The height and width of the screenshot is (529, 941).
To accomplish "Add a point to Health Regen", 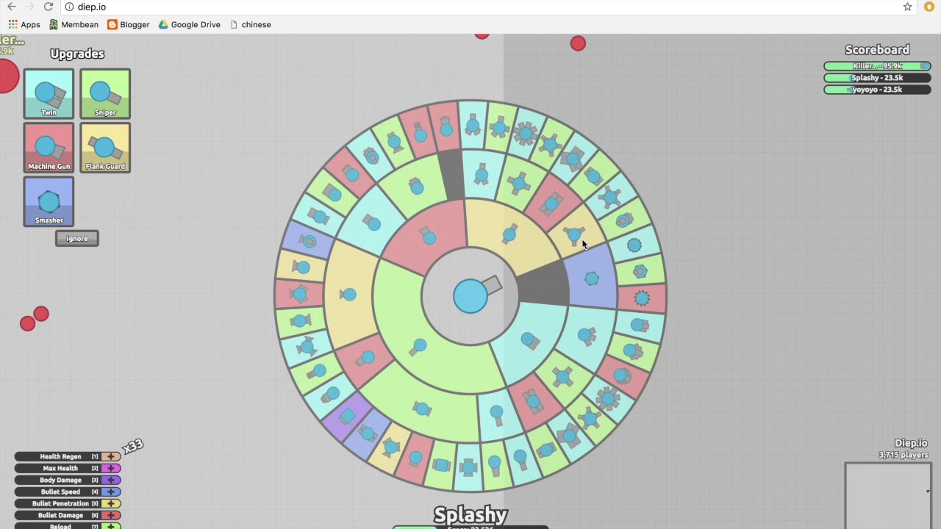I will (x=111, y=456).
